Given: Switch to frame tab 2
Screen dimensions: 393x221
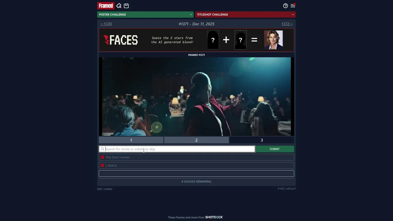Looking at the screenshot, I should click(x=196, y=140).
